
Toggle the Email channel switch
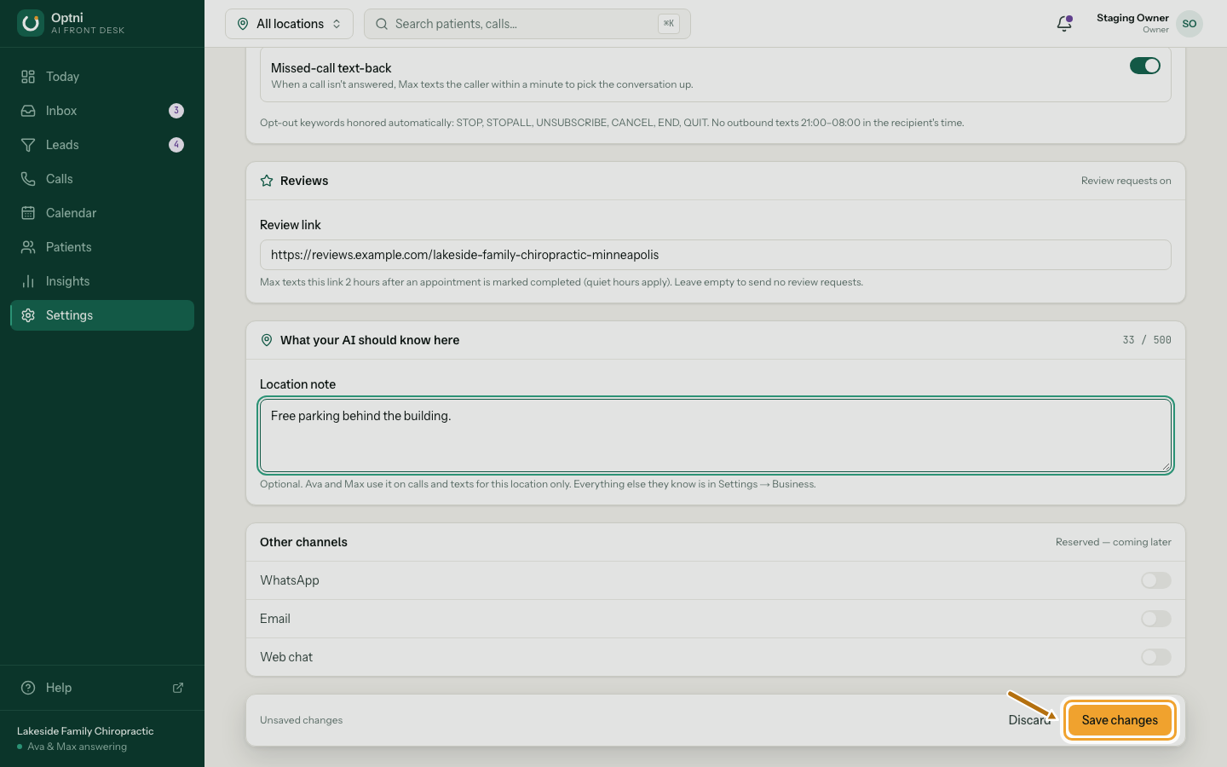click(x=1156, y=619)
